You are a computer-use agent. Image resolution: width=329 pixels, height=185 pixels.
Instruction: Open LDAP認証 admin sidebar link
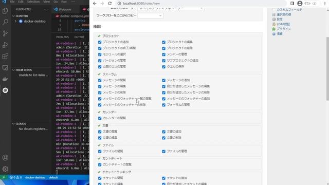tap(283, 24)
